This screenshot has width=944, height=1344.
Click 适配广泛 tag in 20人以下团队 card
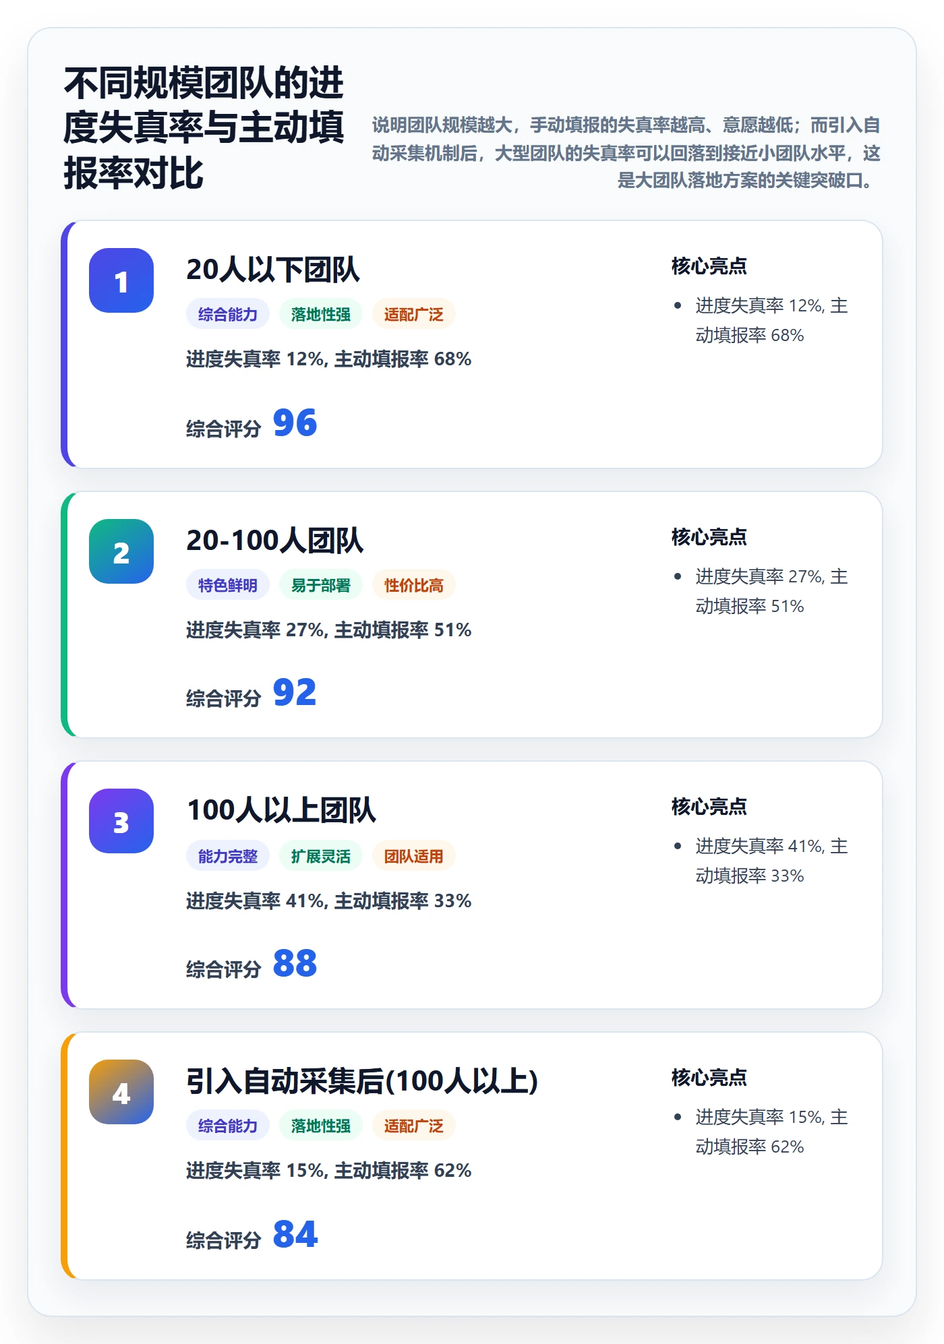pos(414,314)
